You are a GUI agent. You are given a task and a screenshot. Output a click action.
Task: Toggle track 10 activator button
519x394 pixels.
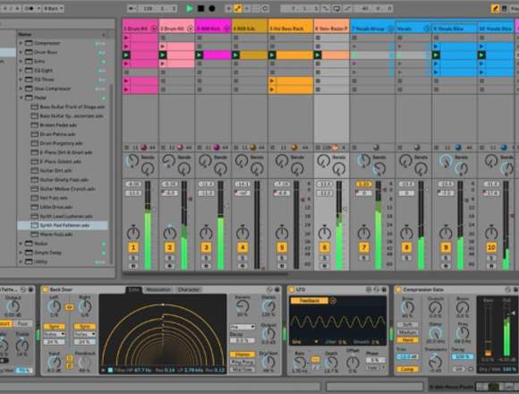coord(491,247)
